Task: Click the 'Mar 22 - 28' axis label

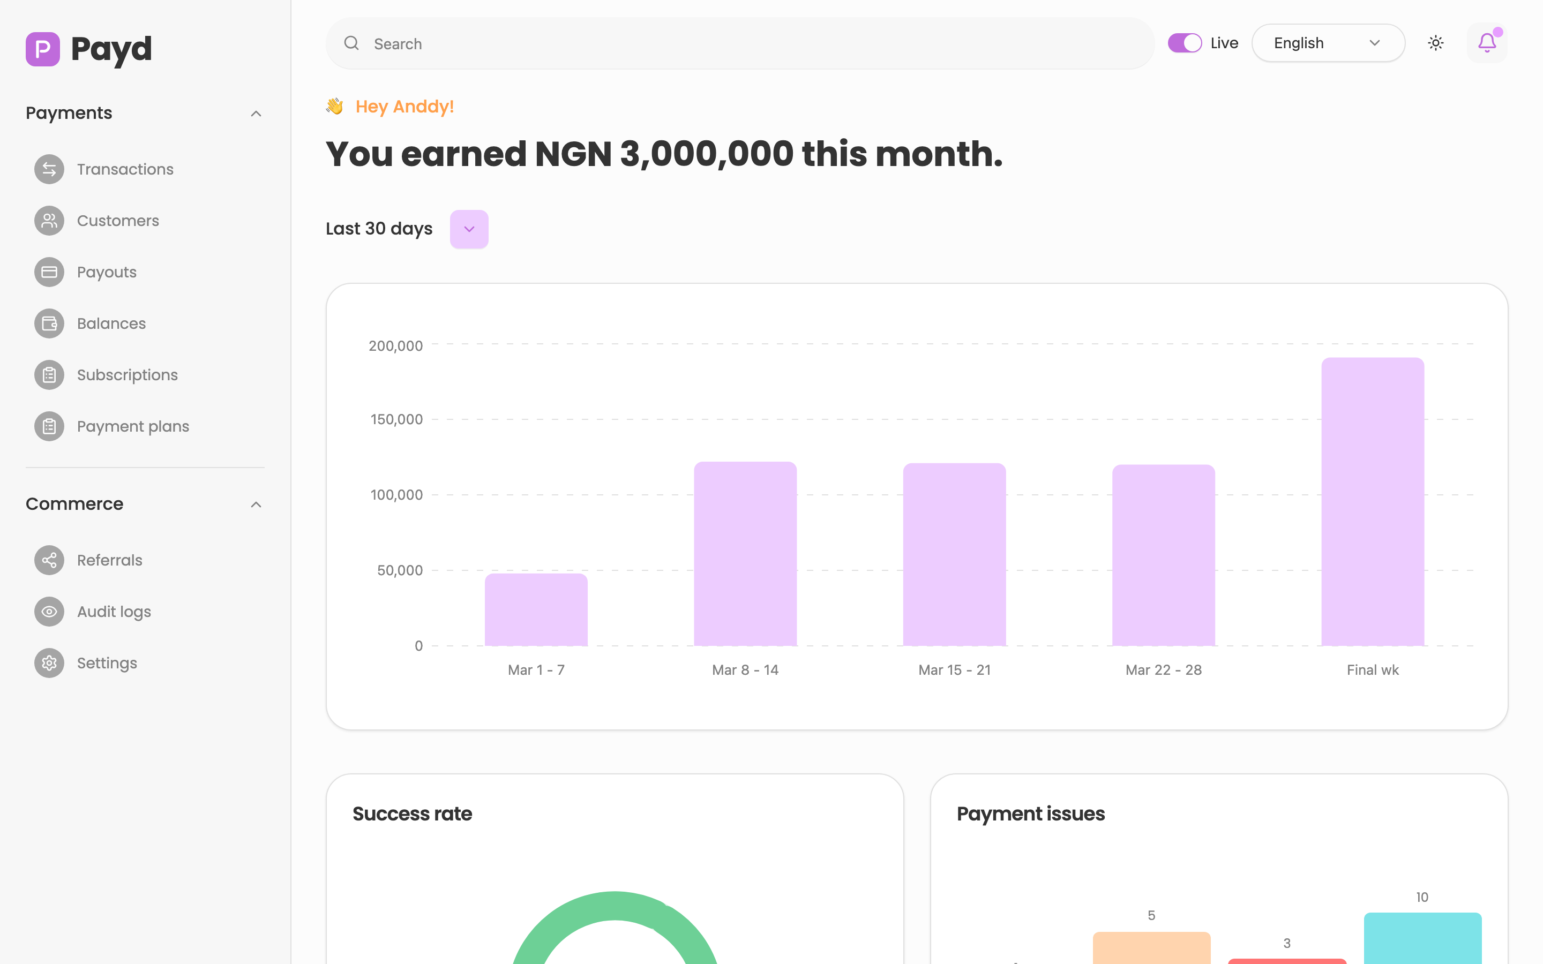Action: (1164, 669)
